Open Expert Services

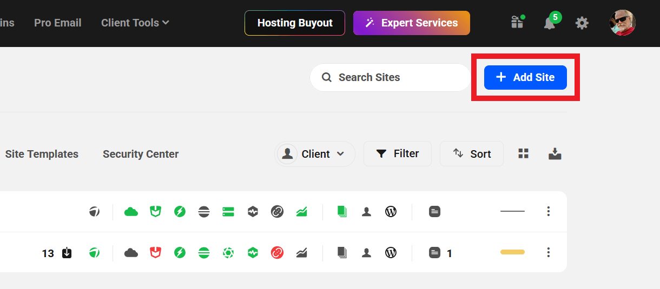pyautogui.click(x=412, y=23)
